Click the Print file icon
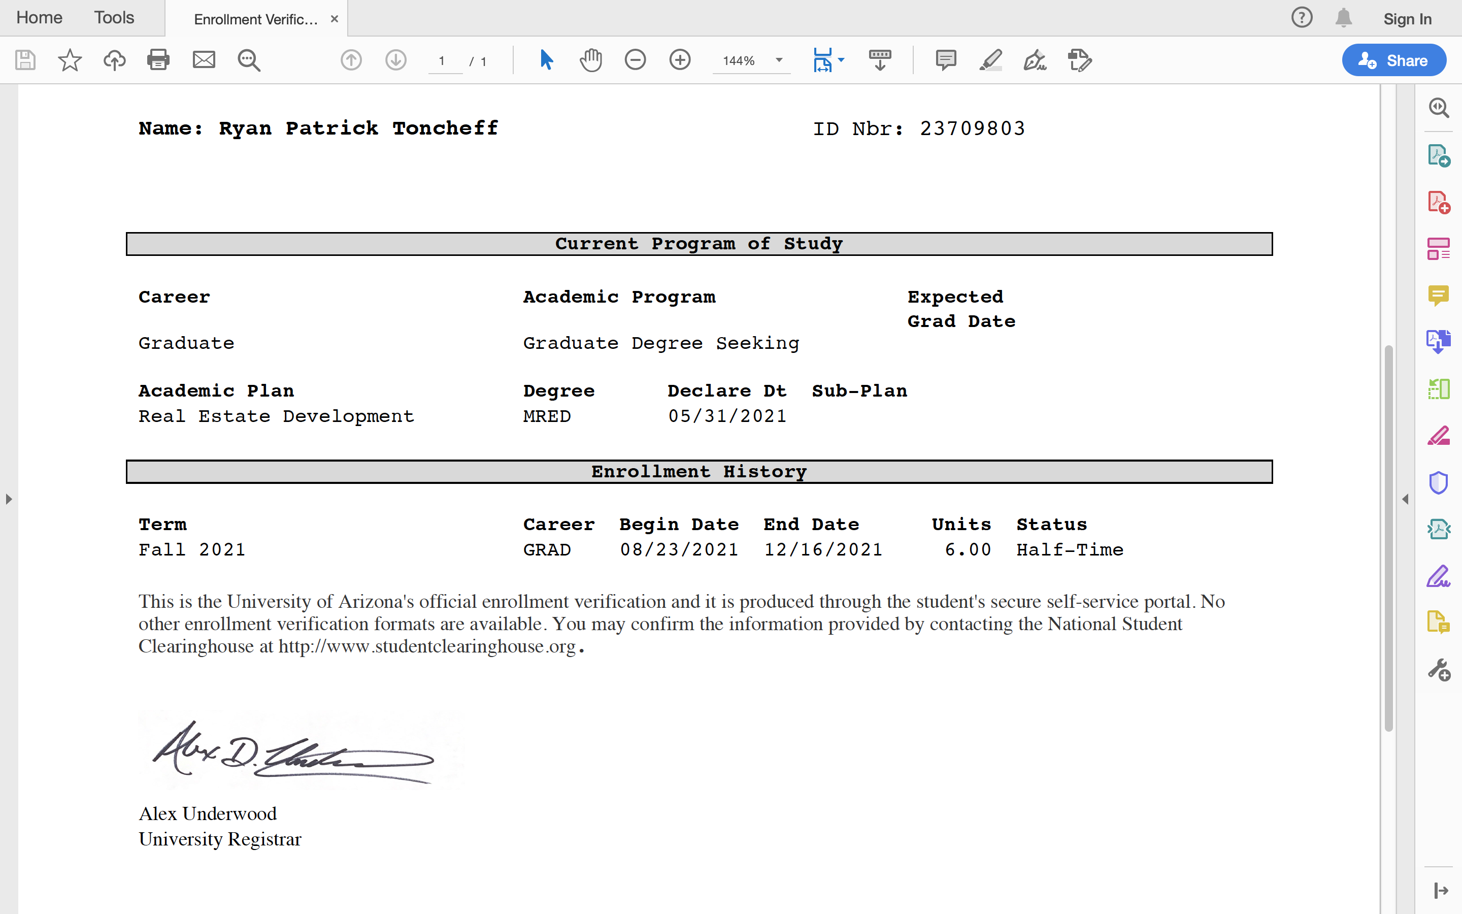The image size is (1462, 914). (158, 60)
